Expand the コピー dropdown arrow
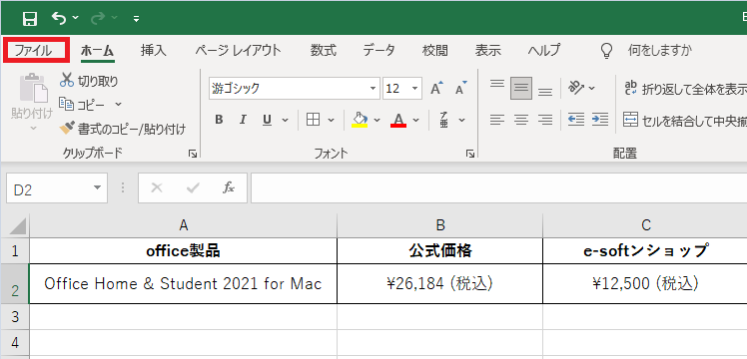Image resolution: width=747 pixels, height=359 pixels. point(118,104)
